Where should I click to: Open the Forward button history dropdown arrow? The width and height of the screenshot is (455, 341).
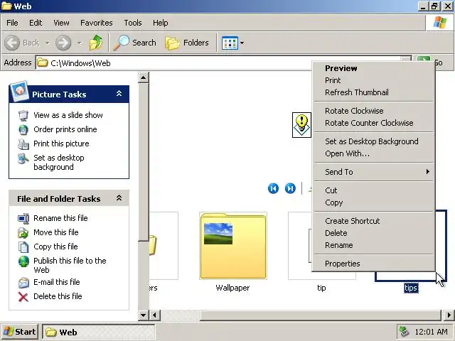(x=79, y=43)
